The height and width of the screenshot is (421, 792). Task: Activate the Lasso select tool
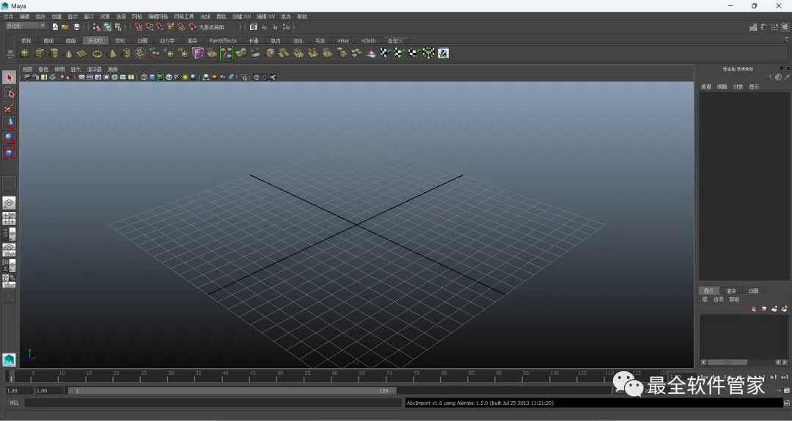9,92
